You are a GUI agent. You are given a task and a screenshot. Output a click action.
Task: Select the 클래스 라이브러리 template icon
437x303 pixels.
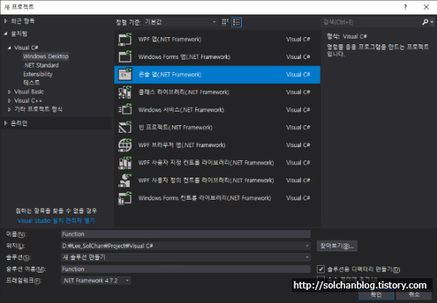coord(125,93)
